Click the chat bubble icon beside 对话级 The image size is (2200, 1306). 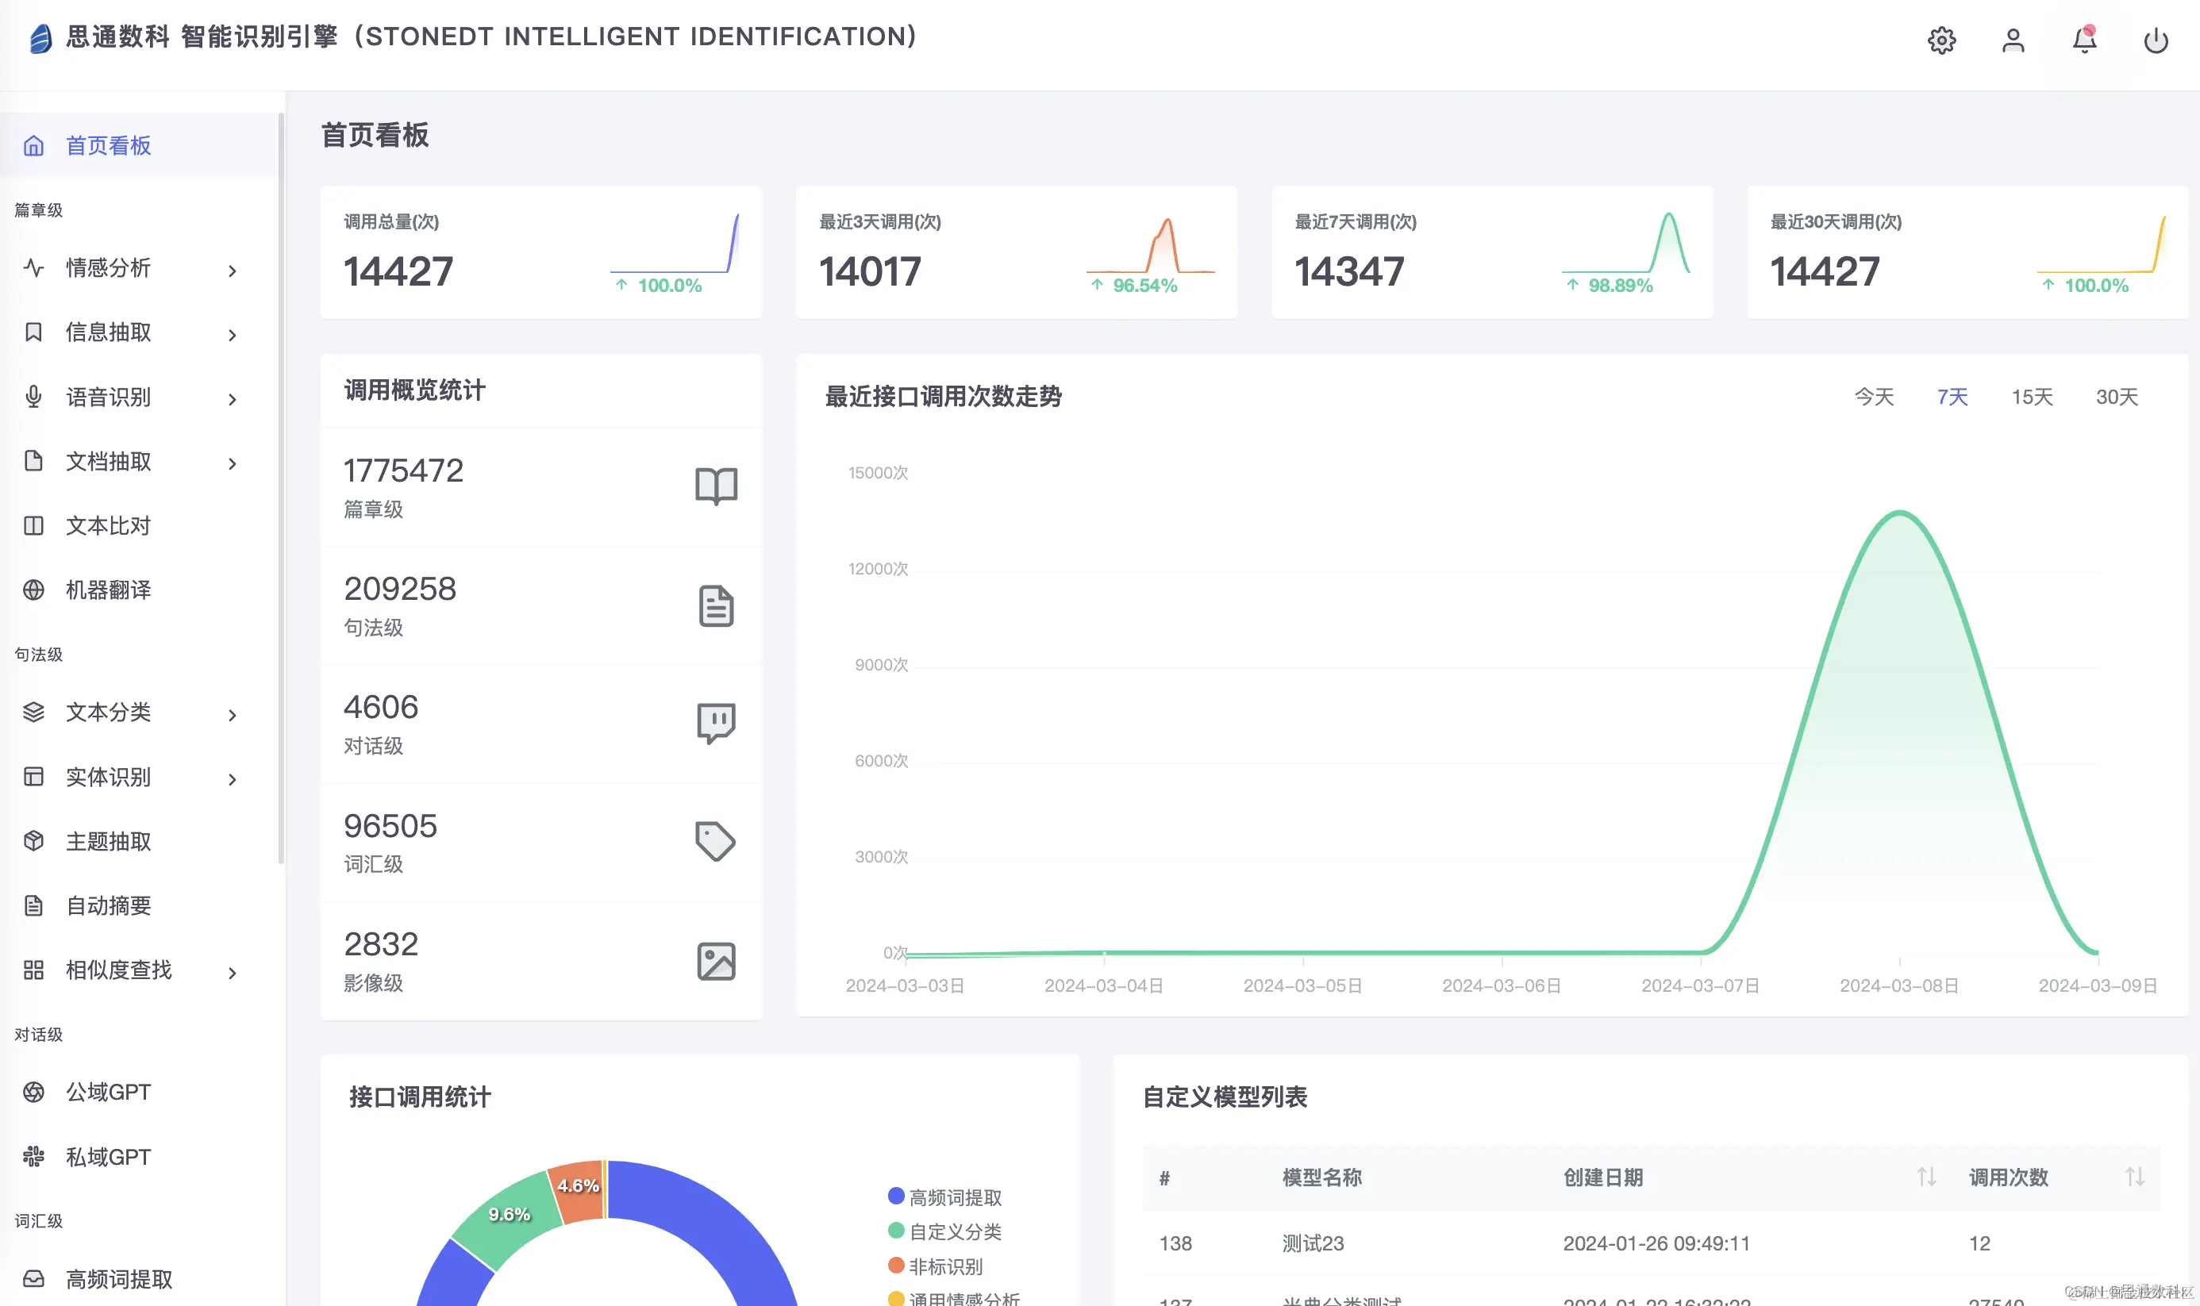coord(715,724)
